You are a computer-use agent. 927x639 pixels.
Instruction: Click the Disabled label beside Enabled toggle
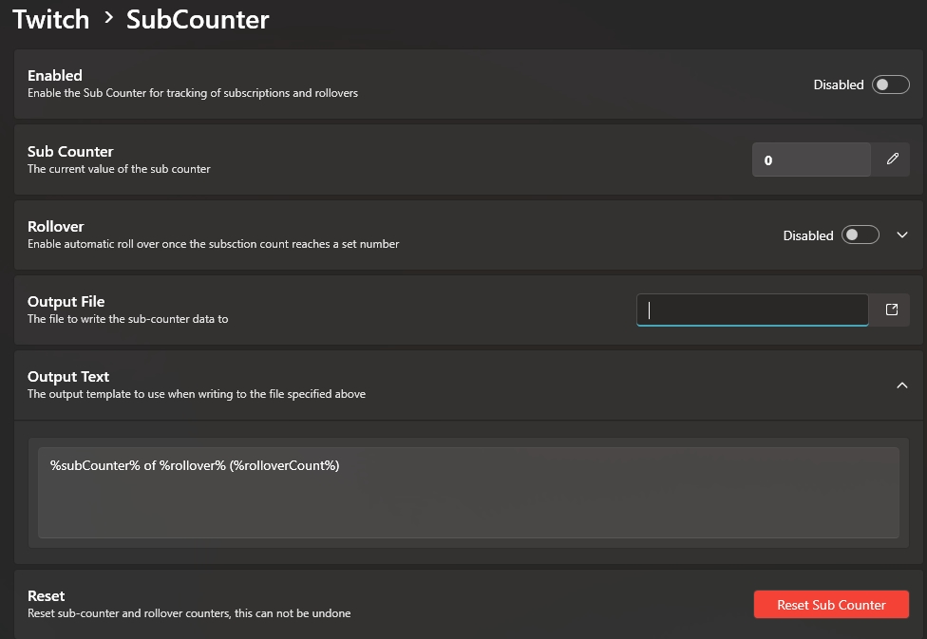838,85
